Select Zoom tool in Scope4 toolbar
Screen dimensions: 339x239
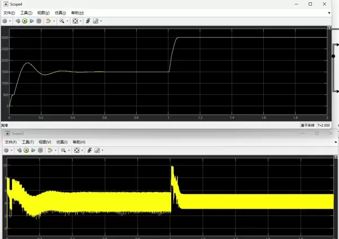tap(61, 21)
